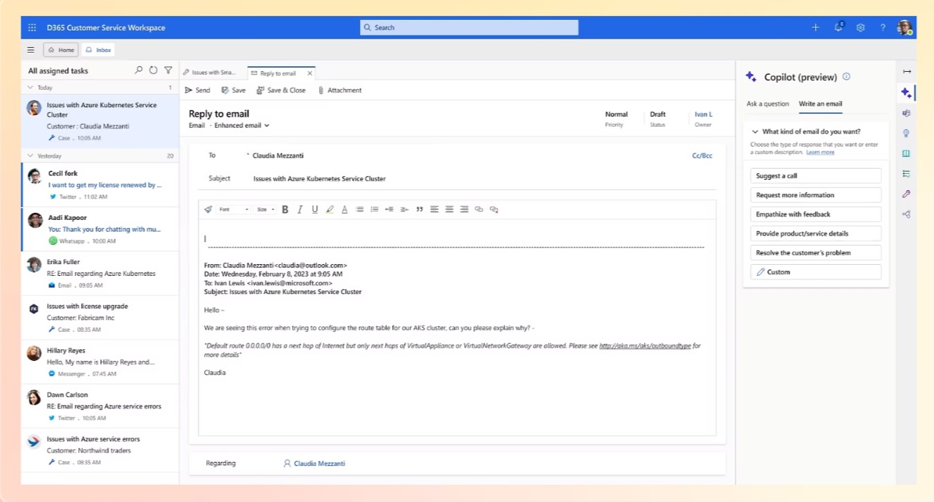Viewport: 934px width, 502px height.
Task: Switch to the Ask a question tab
Action: (x=767, y=104)
